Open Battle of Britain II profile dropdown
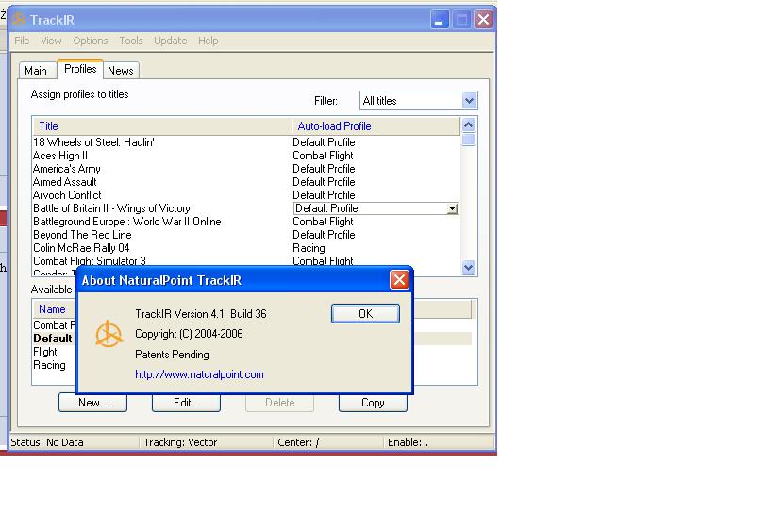Image resolution: width=768 pixels, height=514 pixels. pos(453,209)
